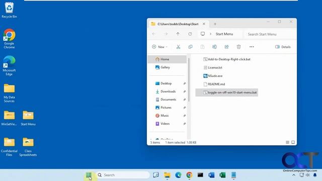Switch to the large thumbnails view icon
The width and height of the screenshot is (322, 181).
(x=293, y=142)
